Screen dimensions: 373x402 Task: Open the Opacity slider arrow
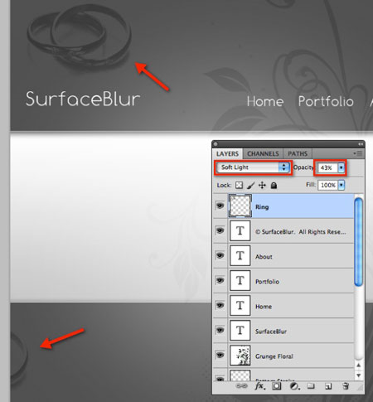tap(342, 167)
